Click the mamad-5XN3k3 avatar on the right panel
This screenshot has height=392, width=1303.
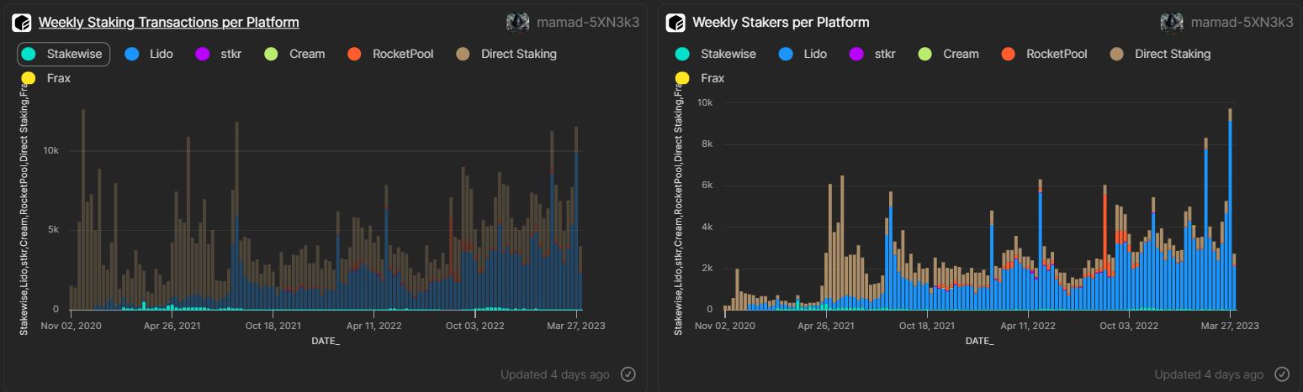[x=1171, y=23]
